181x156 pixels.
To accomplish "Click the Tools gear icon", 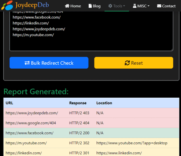I will (110, 6).
